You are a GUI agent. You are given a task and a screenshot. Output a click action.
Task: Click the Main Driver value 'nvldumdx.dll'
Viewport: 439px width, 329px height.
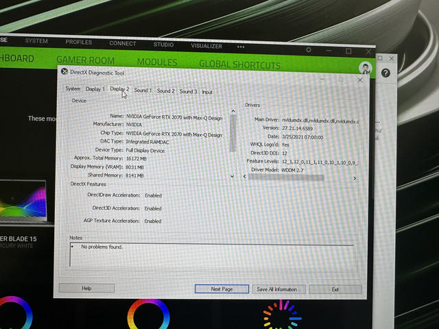click(x=320, y=121)
